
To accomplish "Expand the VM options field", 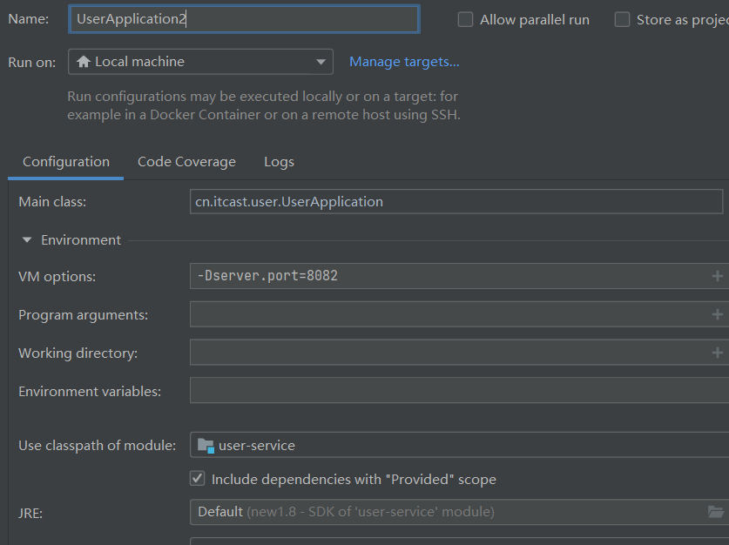I will [717, 276].
